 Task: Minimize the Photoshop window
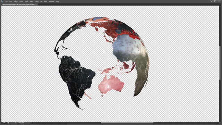click(211, 1)
